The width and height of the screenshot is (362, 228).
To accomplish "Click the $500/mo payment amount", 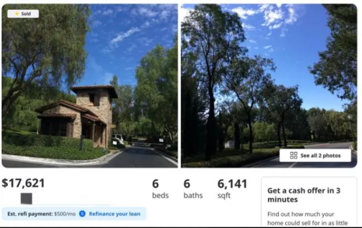I will coord(65,214).
